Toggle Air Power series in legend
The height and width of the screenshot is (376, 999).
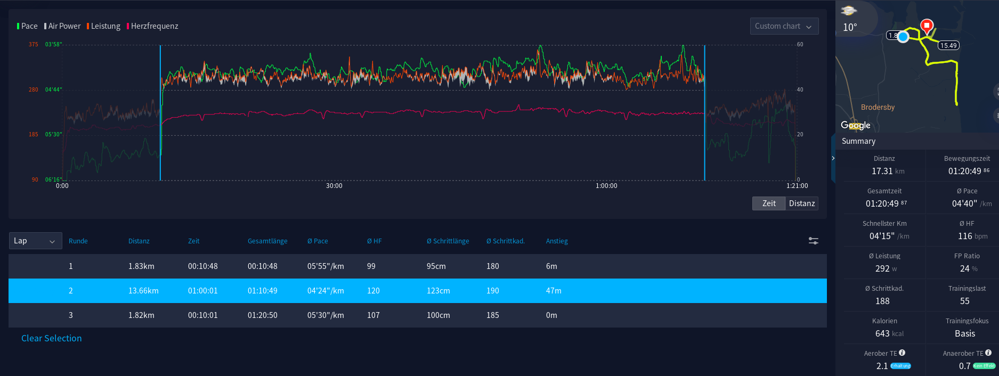click(x=62, y=26)
